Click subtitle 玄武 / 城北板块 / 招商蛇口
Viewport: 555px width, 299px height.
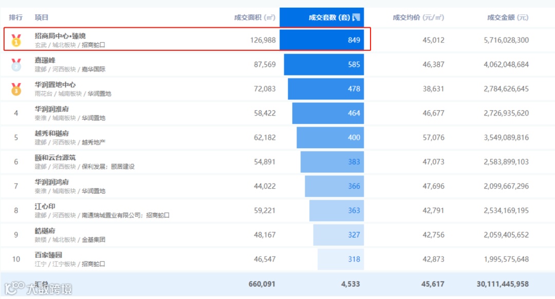tap(70, 45)
